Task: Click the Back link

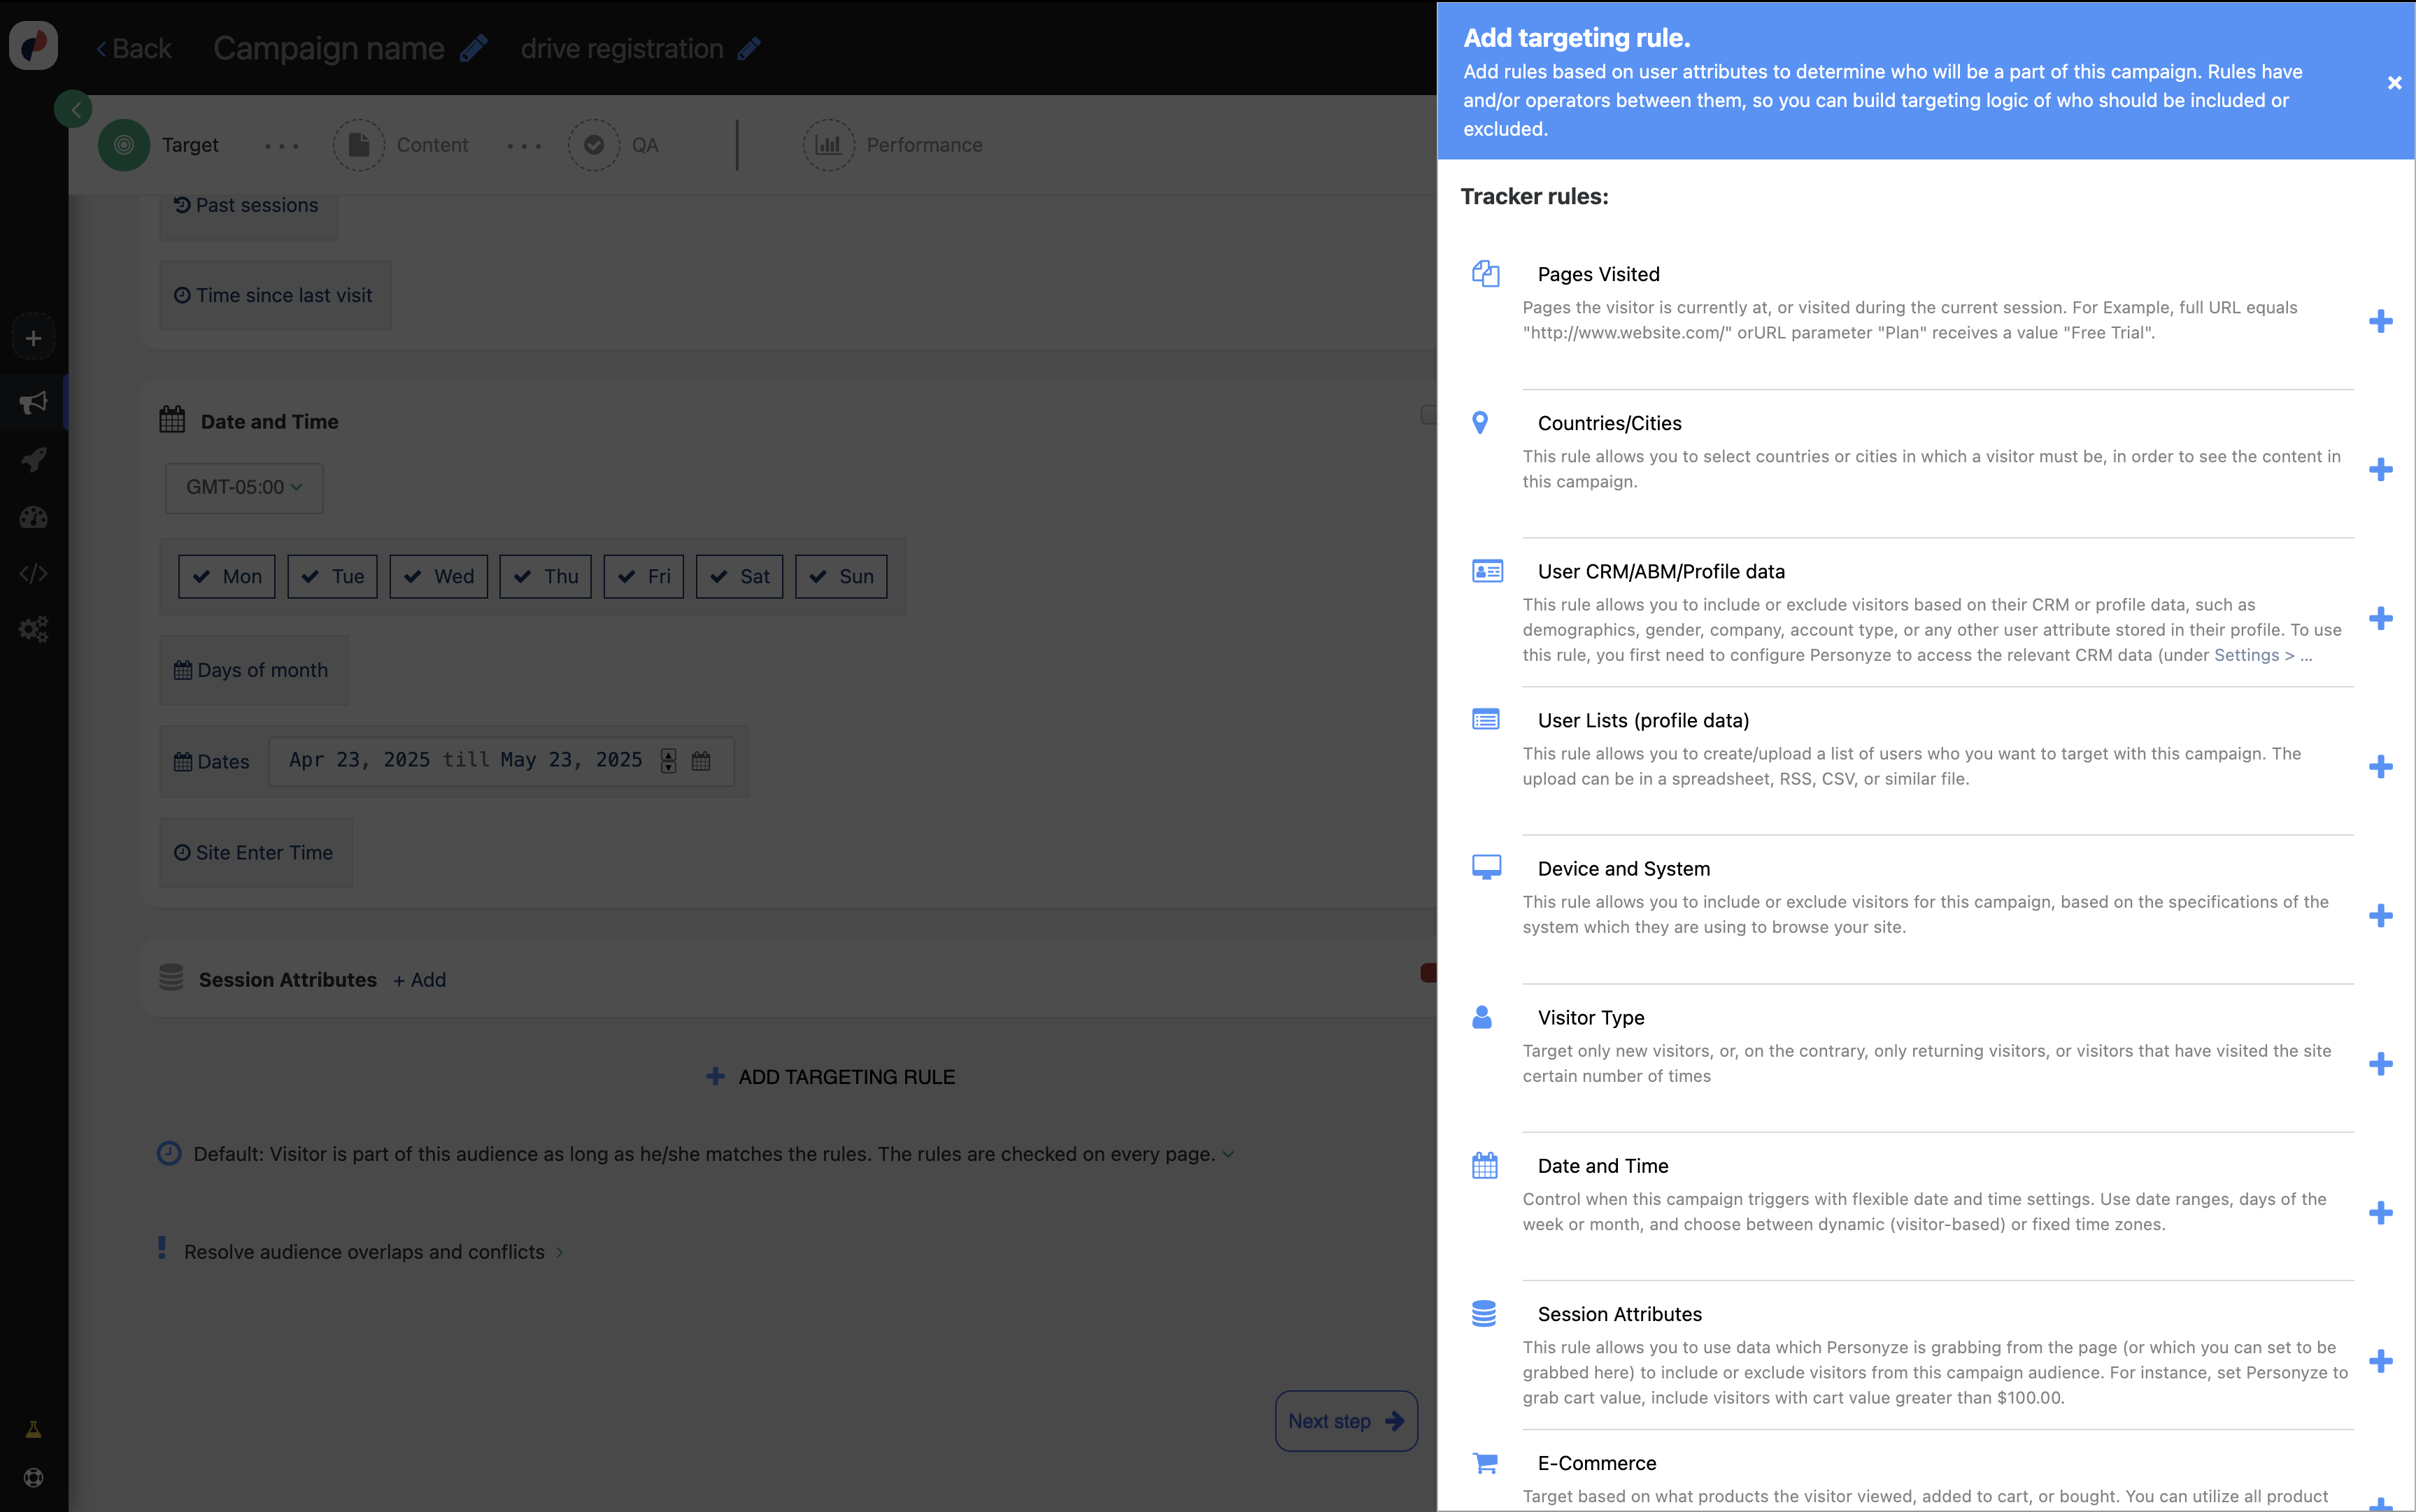Action: tap(134, 48)
